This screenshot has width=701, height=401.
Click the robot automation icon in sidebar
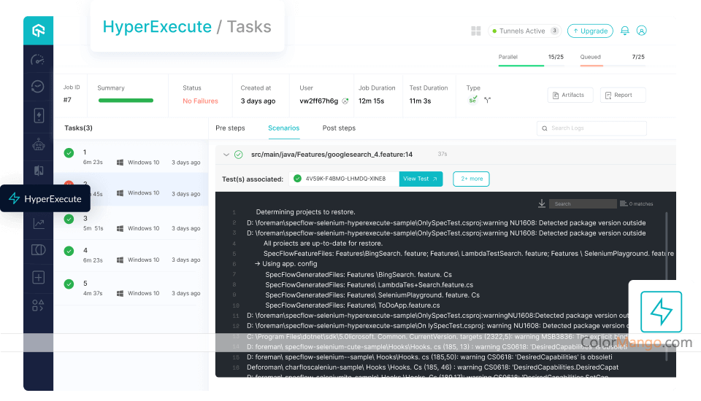[x=38, y=144]
